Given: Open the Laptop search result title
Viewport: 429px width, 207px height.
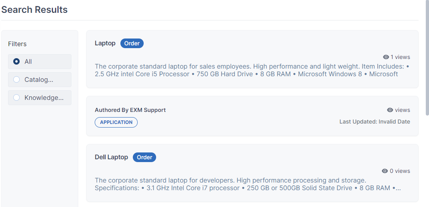Looking at the screenshot, I should [x=105, y=43].
